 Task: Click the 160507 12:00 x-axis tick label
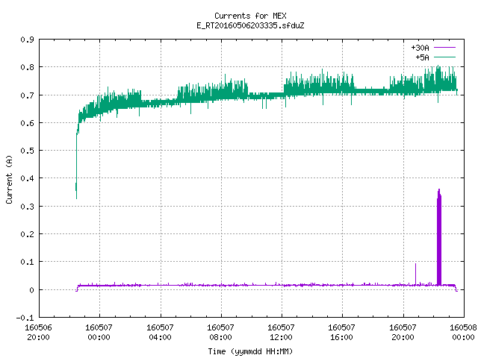click(x=281, y=333)
